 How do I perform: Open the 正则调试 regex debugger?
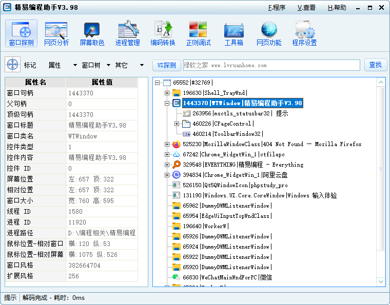click(x=198, y=34)
